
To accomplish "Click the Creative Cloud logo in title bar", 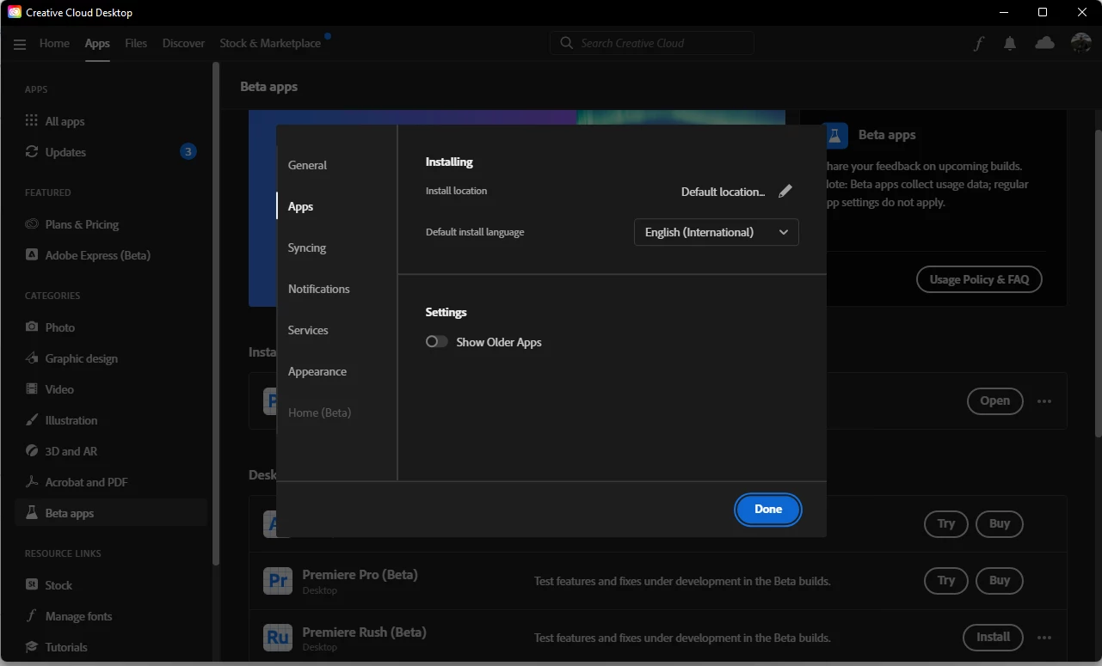I will (15, 12).
